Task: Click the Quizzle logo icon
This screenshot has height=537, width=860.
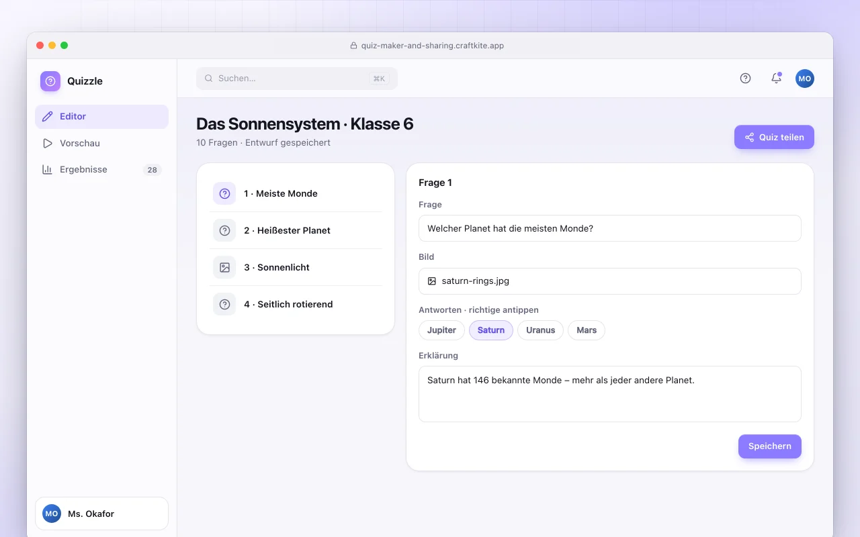Action: [50, 81]
